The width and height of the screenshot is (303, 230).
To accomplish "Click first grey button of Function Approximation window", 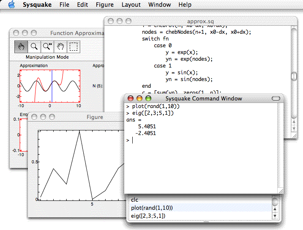I will pos(16,33).
